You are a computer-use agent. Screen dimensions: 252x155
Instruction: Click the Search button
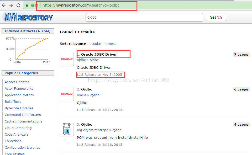tap(216, 17)
